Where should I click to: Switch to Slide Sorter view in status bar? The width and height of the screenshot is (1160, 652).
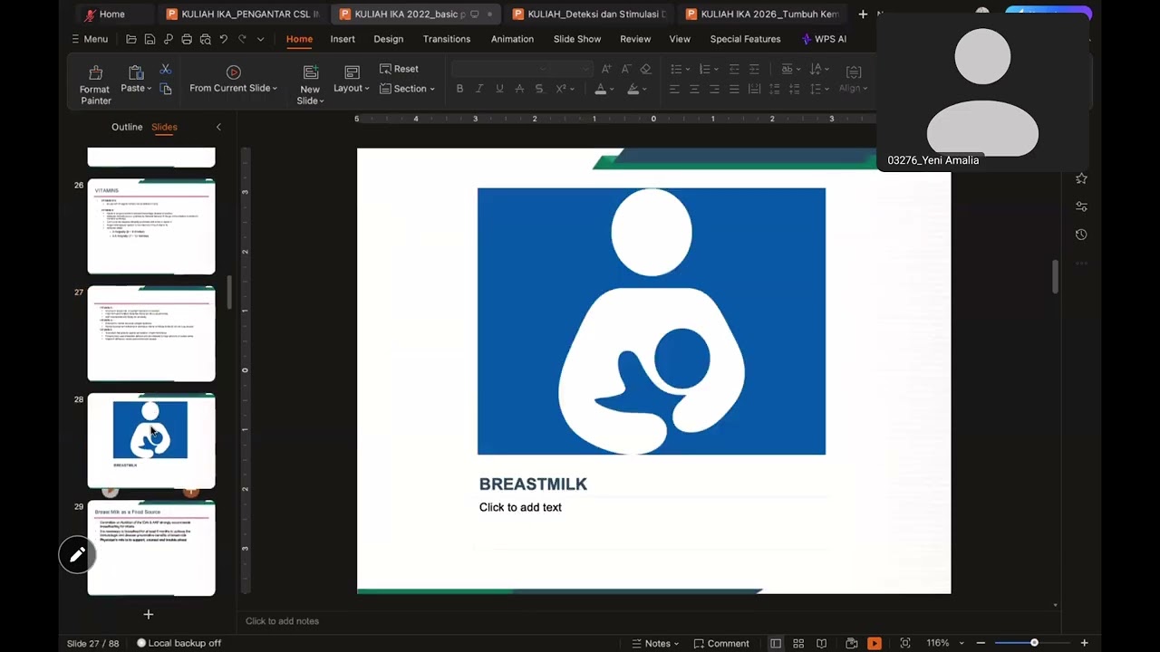point(798,643)
